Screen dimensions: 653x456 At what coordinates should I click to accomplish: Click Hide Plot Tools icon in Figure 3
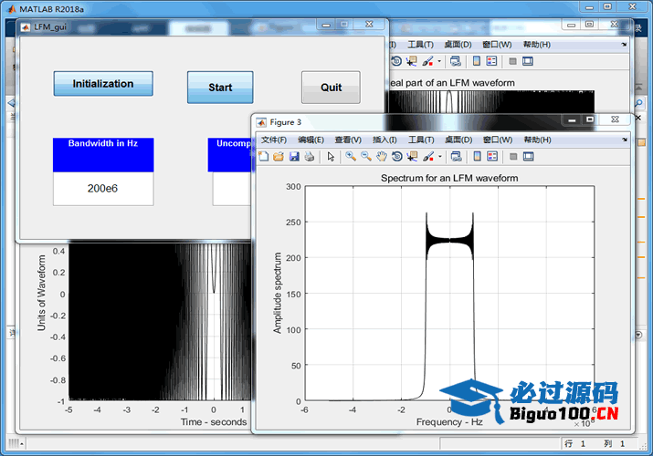513,156
